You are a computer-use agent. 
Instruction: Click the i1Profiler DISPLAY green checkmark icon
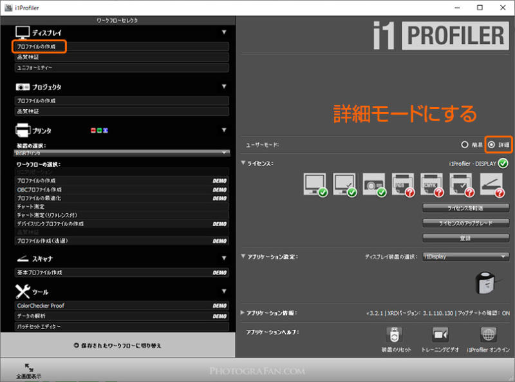[503, 163]
